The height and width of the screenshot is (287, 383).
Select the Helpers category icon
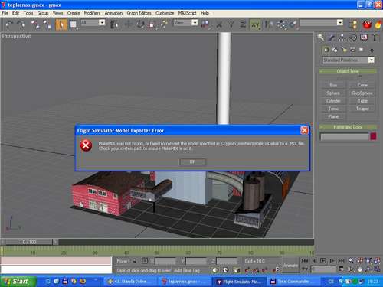[362, 50]
